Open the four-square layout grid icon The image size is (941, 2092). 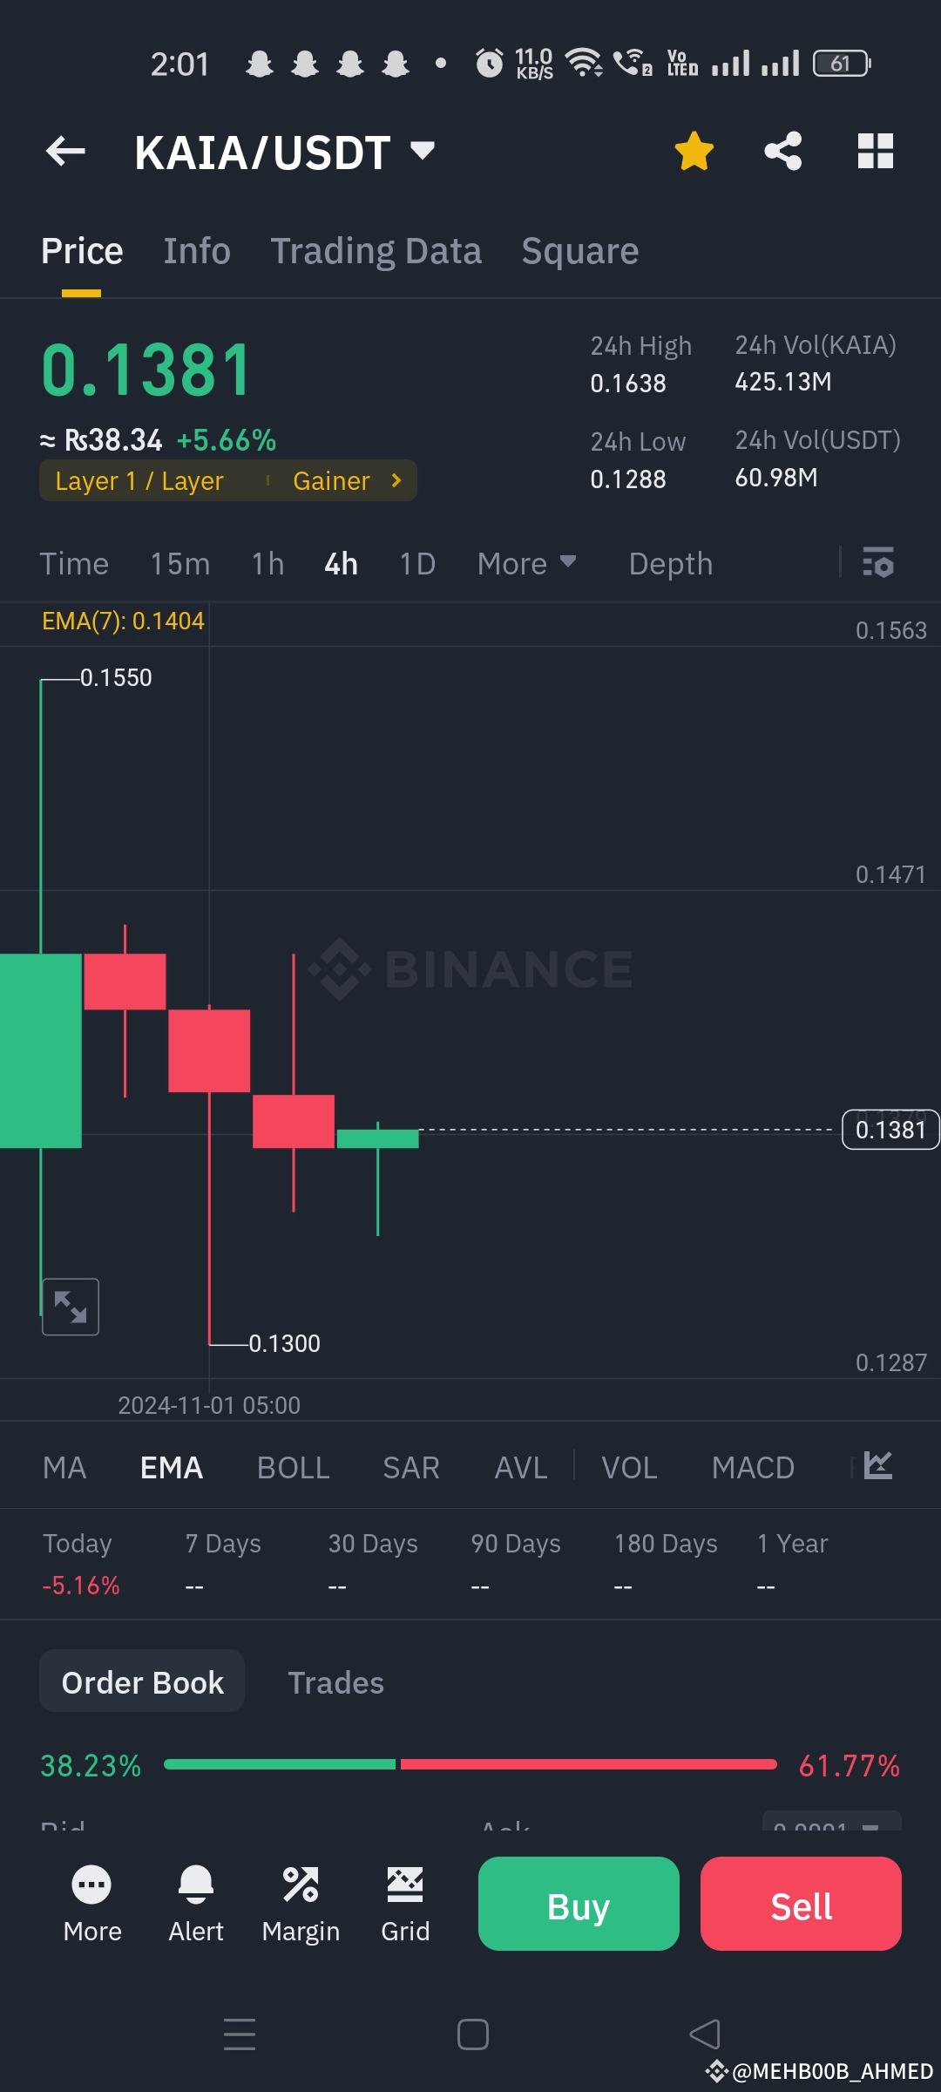tap(876, 152)
